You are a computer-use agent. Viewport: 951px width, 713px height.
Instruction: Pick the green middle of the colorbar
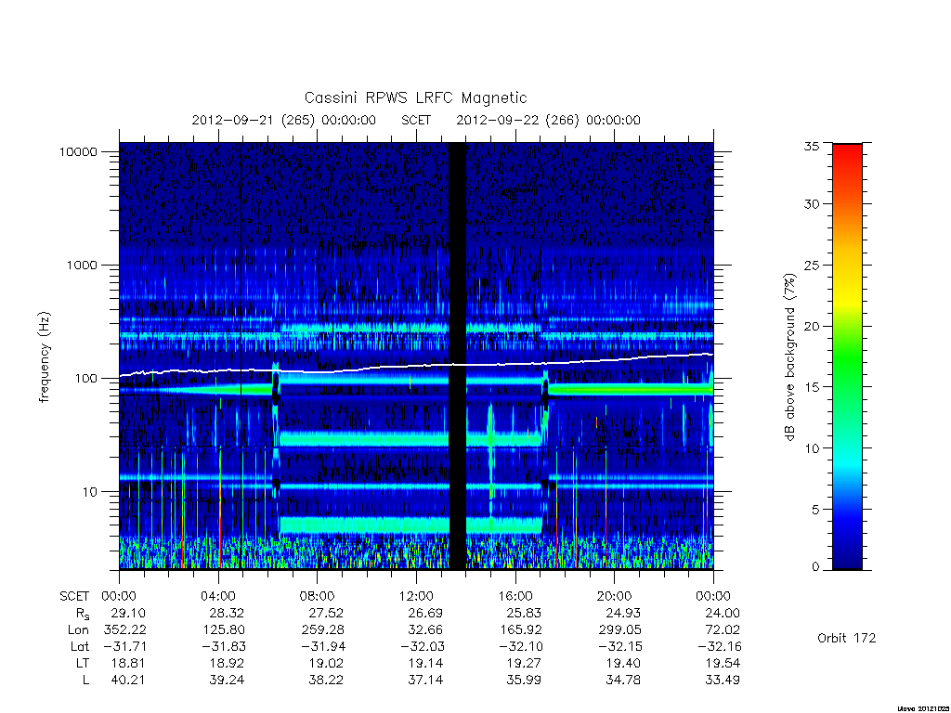tap(847, 357)
